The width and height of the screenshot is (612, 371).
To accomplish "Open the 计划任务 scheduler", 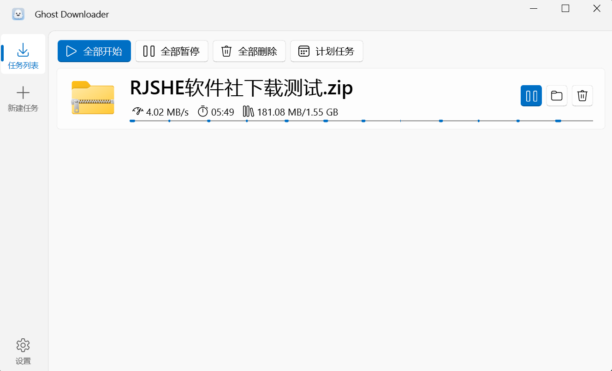I will click(x=327, y=51).
